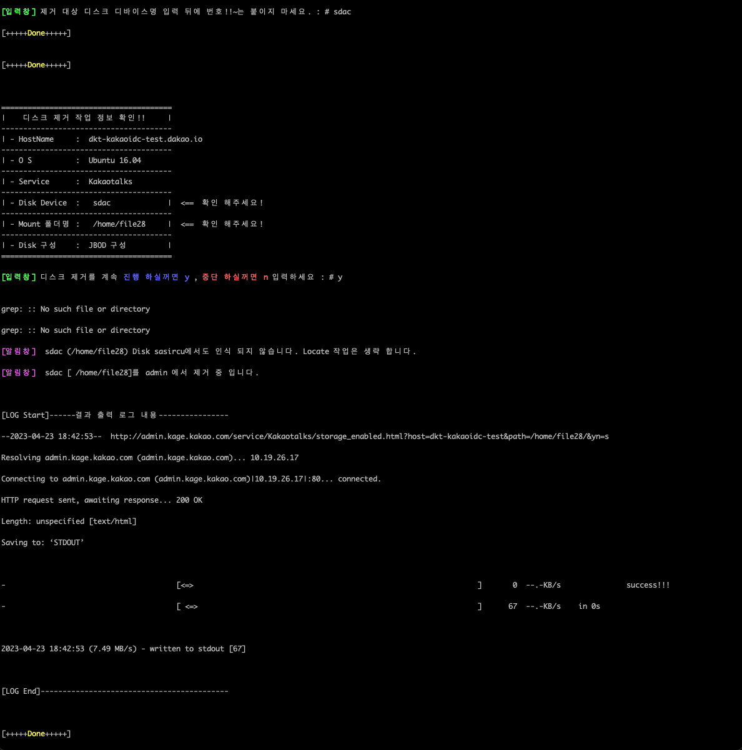742x750 pixels.
Task: Select the 'HostName' label in the info table
Action: coord(36,139)
